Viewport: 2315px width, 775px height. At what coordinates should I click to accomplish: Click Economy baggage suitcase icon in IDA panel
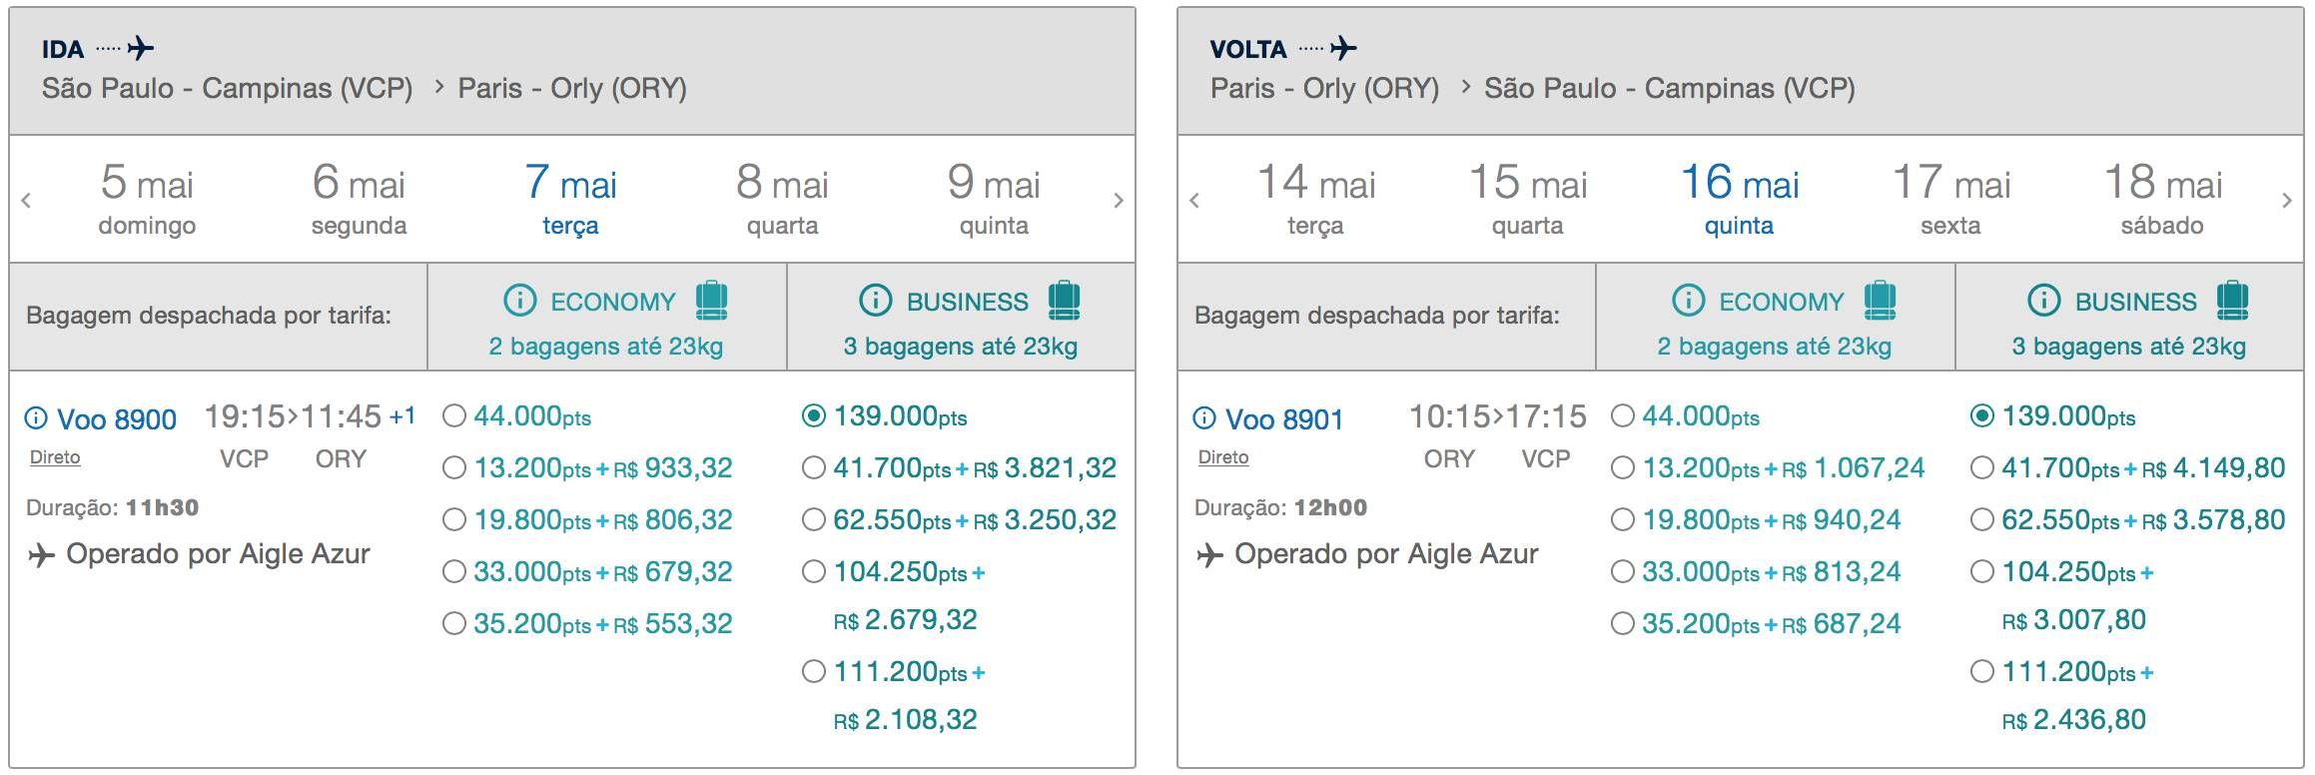coord(711,300)
